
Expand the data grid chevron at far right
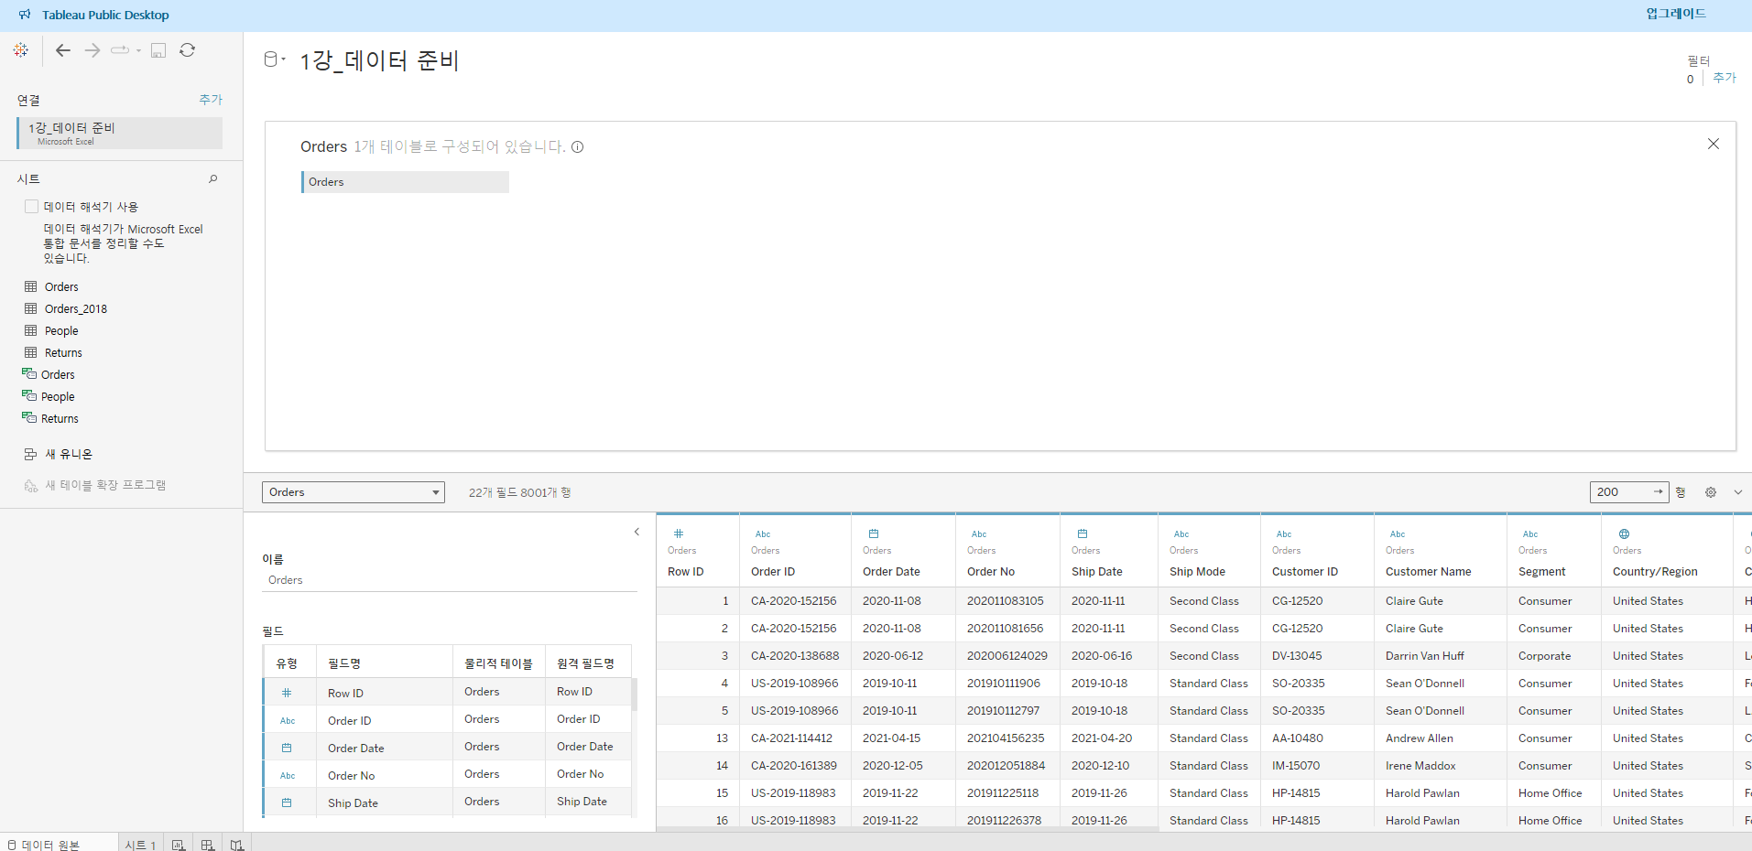point(1738,492)
